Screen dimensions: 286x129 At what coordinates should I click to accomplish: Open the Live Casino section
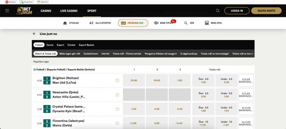[x=69, y=11]
